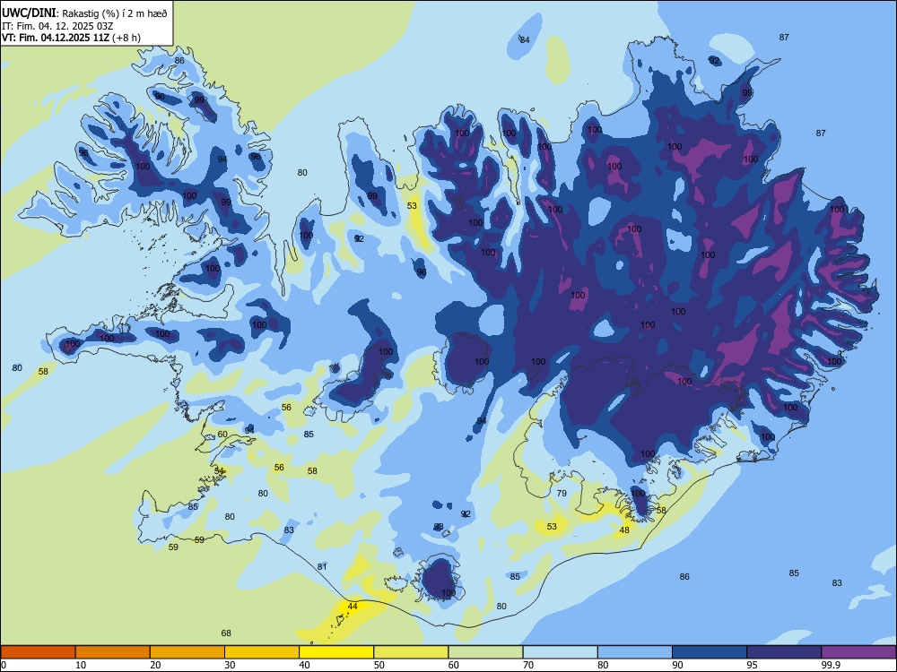Pick the navy 95–99.9 legend swatch
The image size is (897, 672).
tap(784, 652)
